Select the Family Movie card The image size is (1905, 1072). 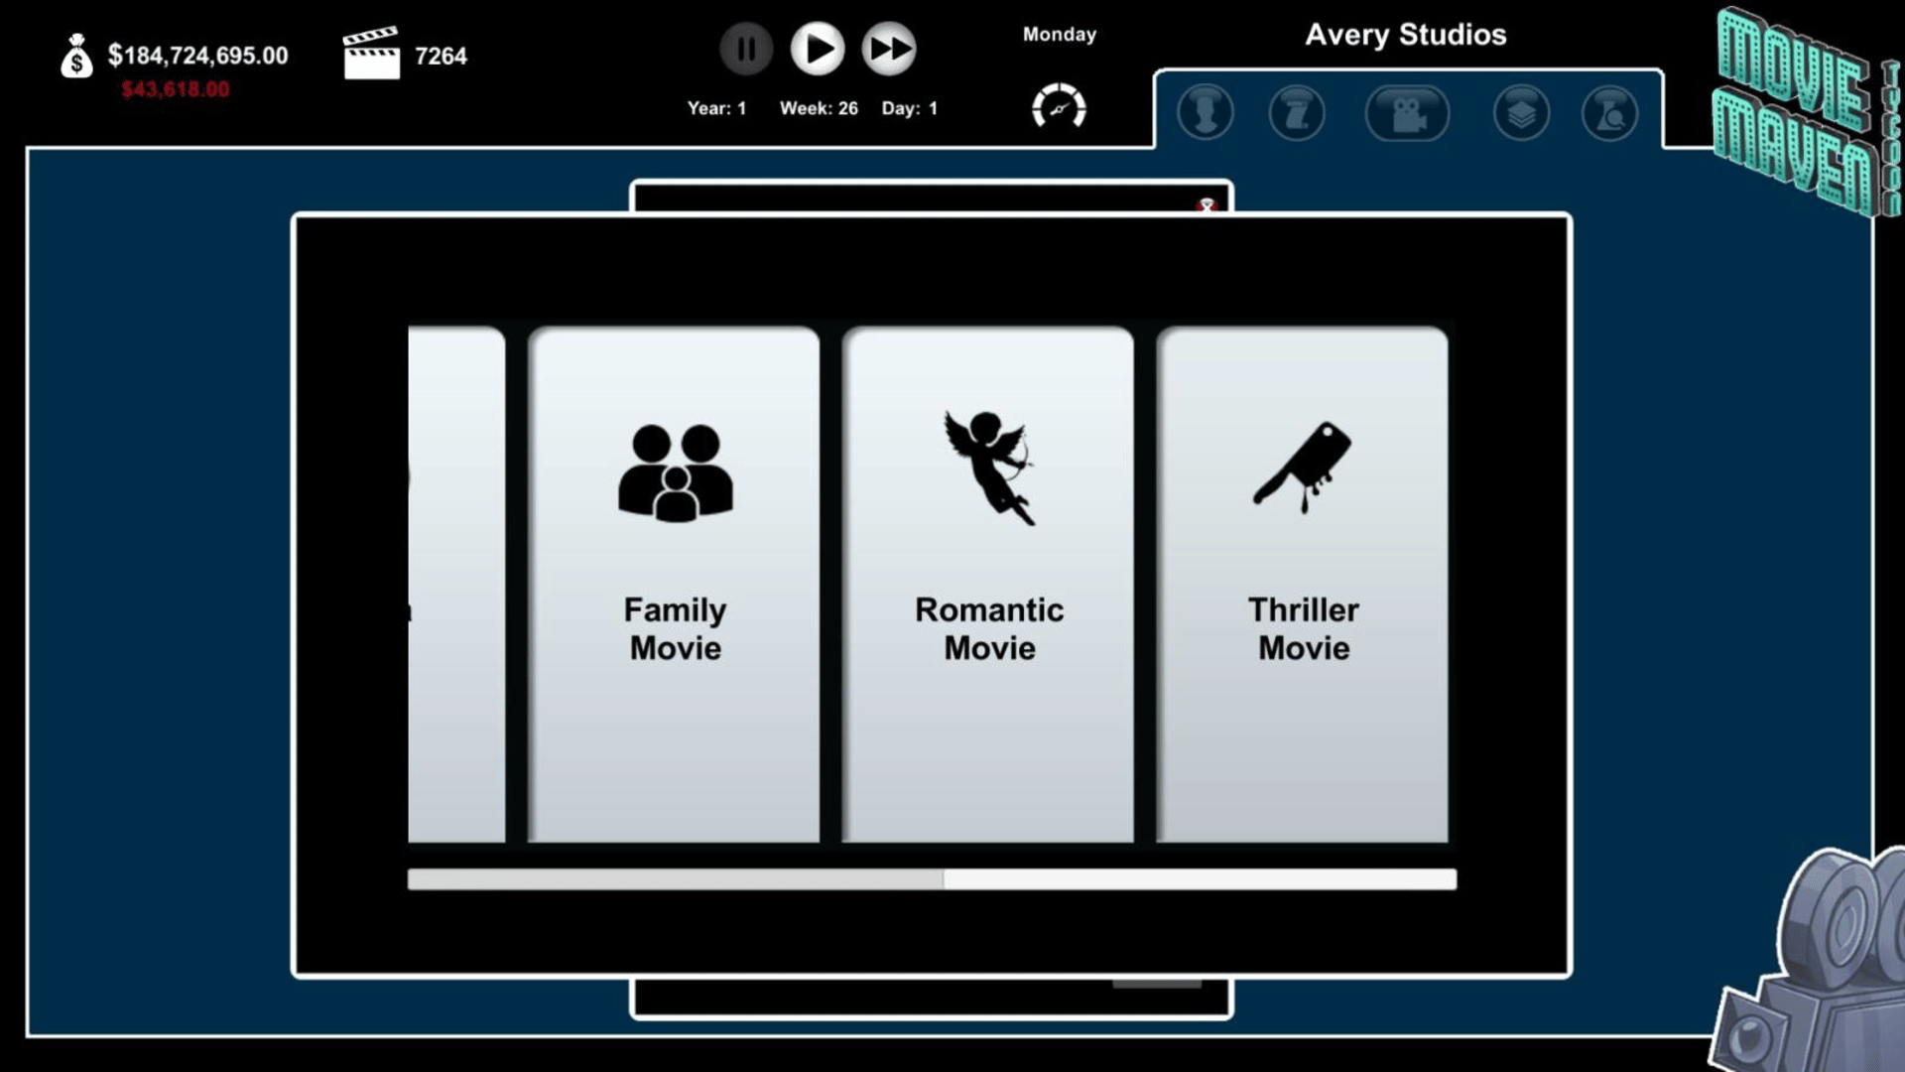[x=675, y=585]
